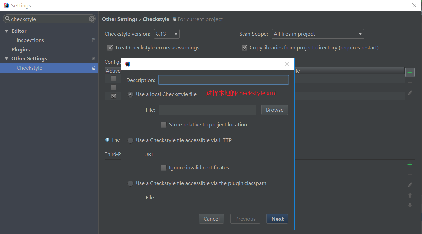Focus the local File path field
Viewport: 422px width, 234px height.
tap(207, 110)
